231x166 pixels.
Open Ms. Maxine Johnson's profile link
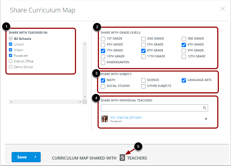[x=126, y=118]
